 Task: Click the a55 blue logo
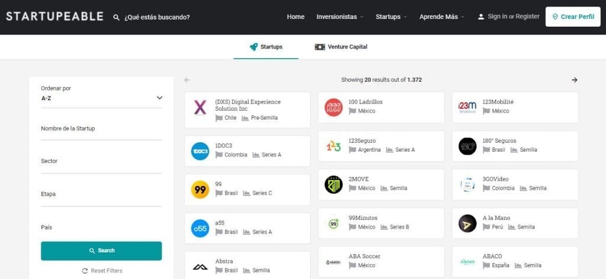click(x=200, y=228)
